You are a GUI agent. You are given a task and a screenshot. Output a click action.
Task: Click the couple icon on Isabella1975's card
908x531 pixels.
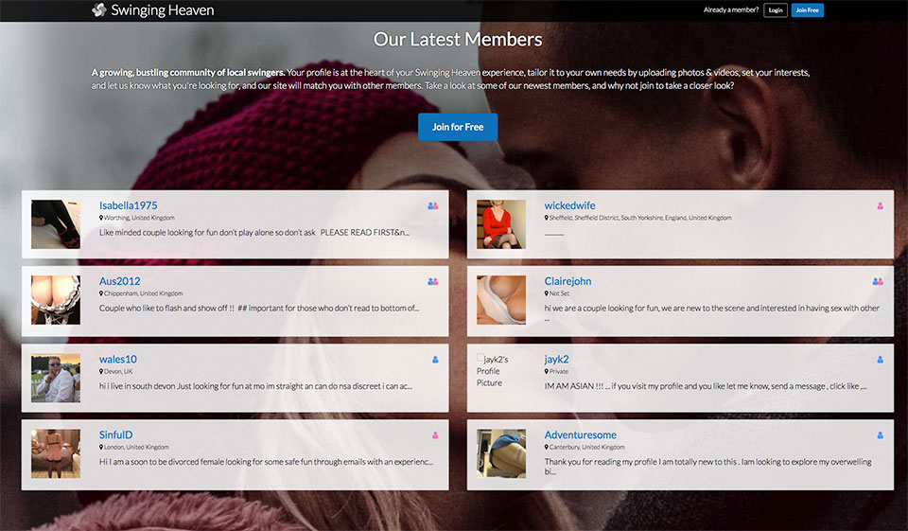(433, 205)
